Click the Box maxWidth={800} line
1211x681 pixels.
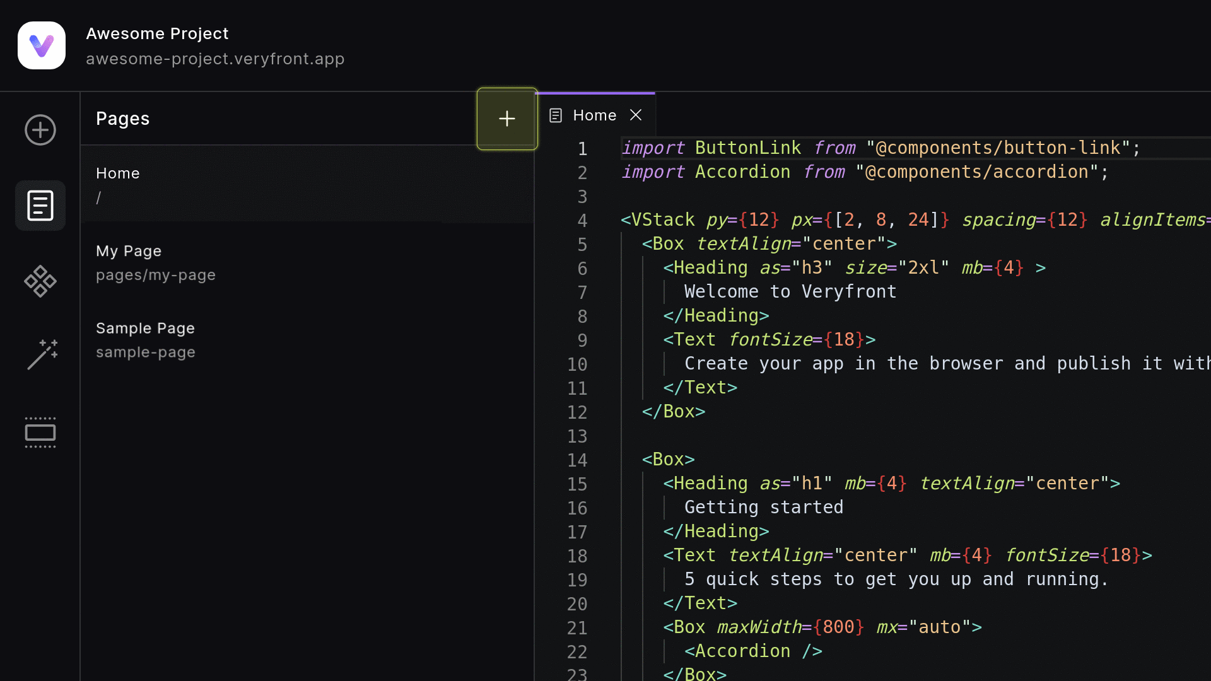coord(822,627)
